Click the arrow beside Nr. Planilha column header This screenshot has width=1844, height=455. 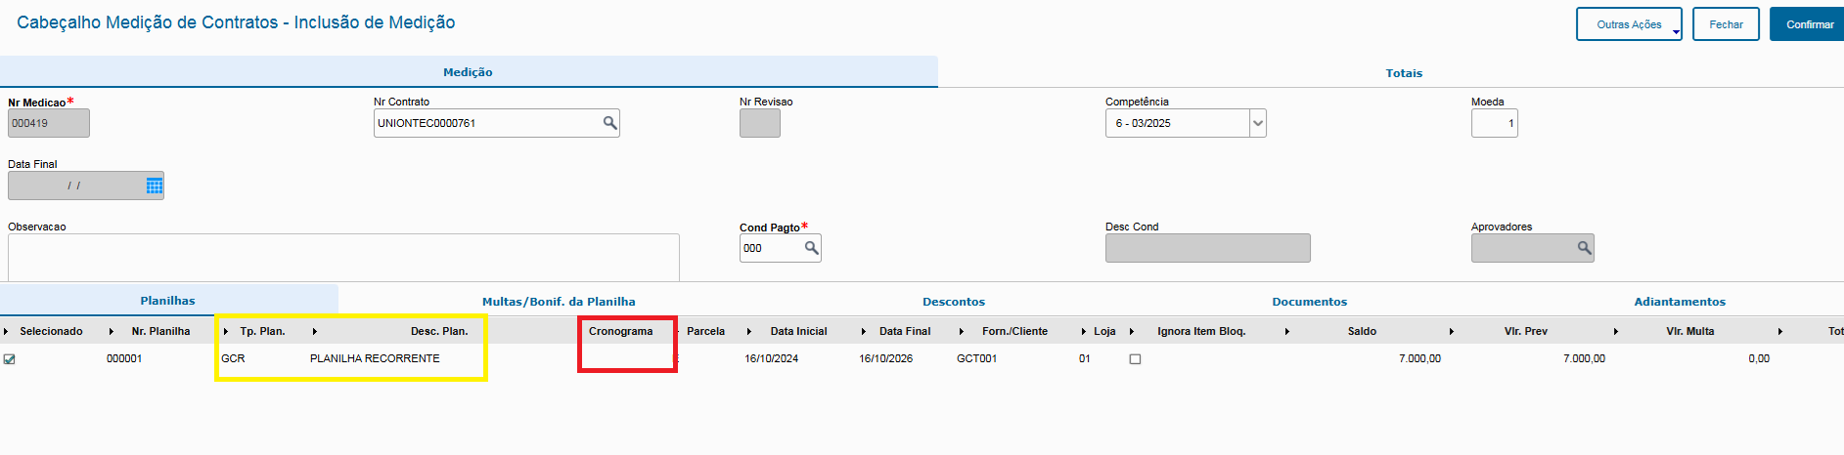click(x=111, y=332)
